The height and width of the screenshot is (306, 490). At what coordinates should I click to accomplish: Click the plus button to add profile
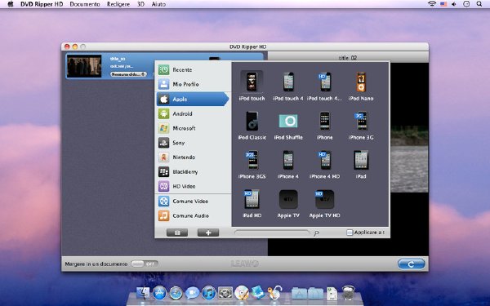coord(208,233)
